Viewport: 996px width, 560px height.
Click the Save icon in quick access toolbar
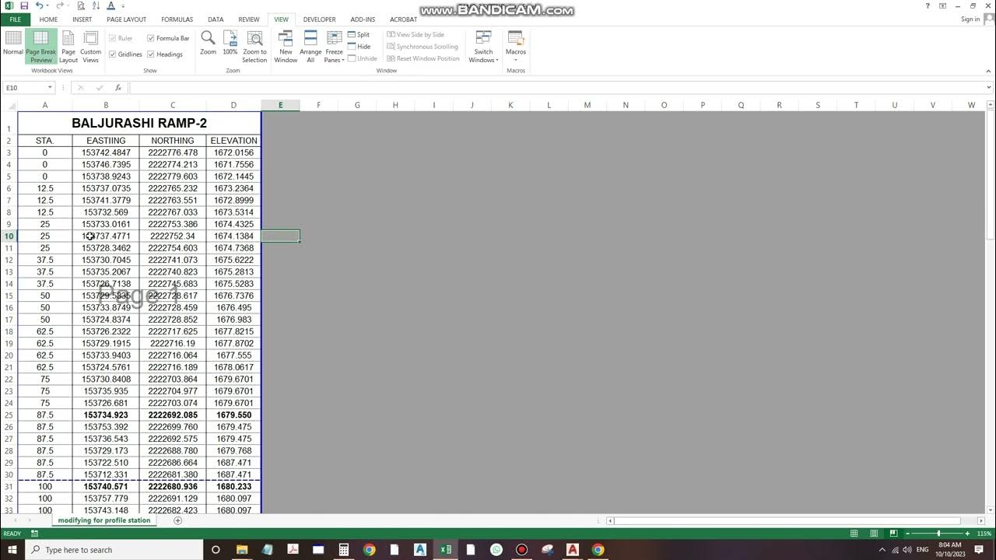click(x=24, y=5)
